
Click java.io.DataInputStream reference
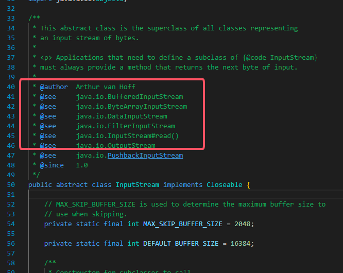coord(122,116)
